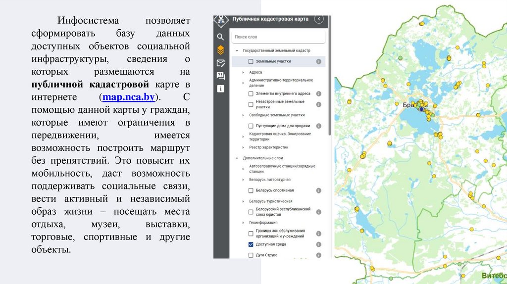507x284 pixels.
Task: Open the help question chat icon
Action: 220,75
